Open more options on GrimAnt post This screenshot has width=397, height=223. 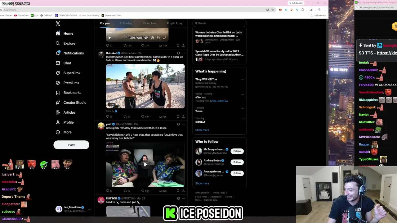pyautogui.click(x=183, y=53)
